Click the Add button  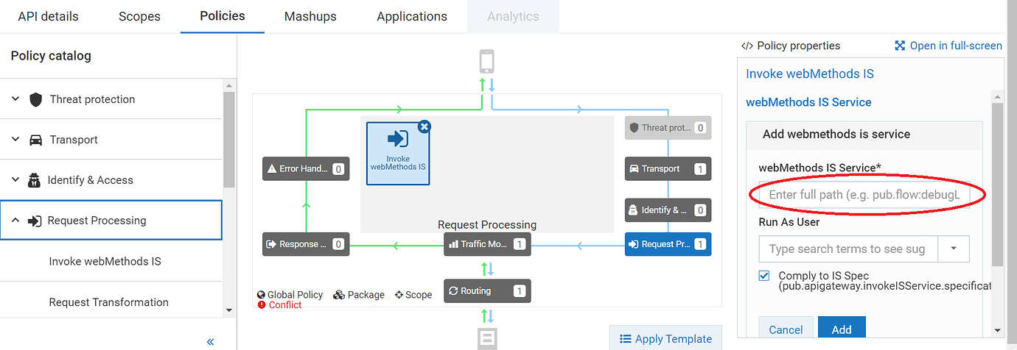point(841,329)
